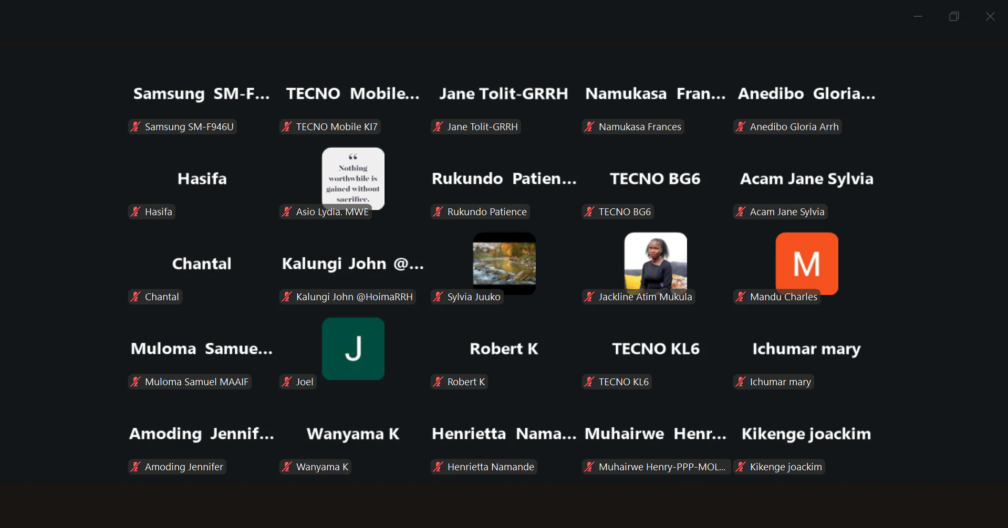1008x528 pixels.
Task: Select Jackline Atim Mukula's profile photo
Action: [x=655, y=260]
